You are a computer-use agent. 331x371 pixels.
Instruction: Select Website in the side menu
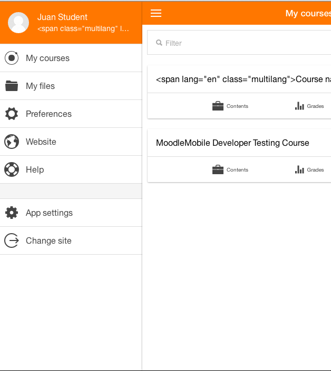71,142
